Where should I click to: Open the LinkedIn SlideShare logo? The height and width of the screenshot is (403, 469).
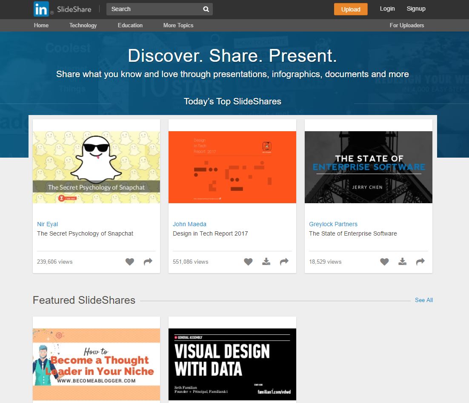[x=63, y=9]
